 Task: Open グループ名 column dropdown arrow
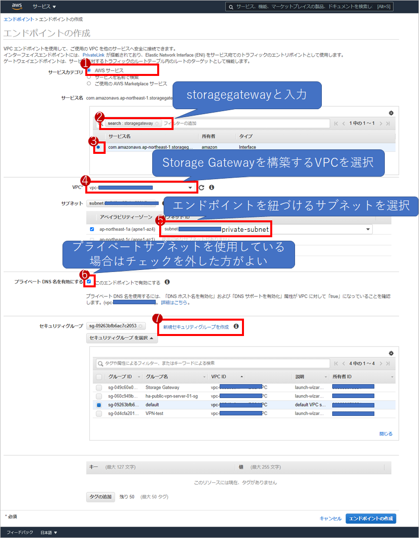pos(204,377)
